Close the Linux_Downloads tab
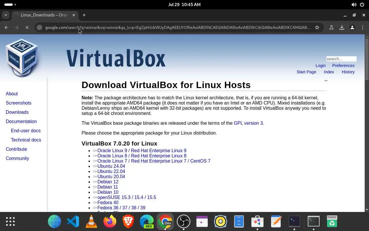This screenshot has height=231, width=369. 74,15
